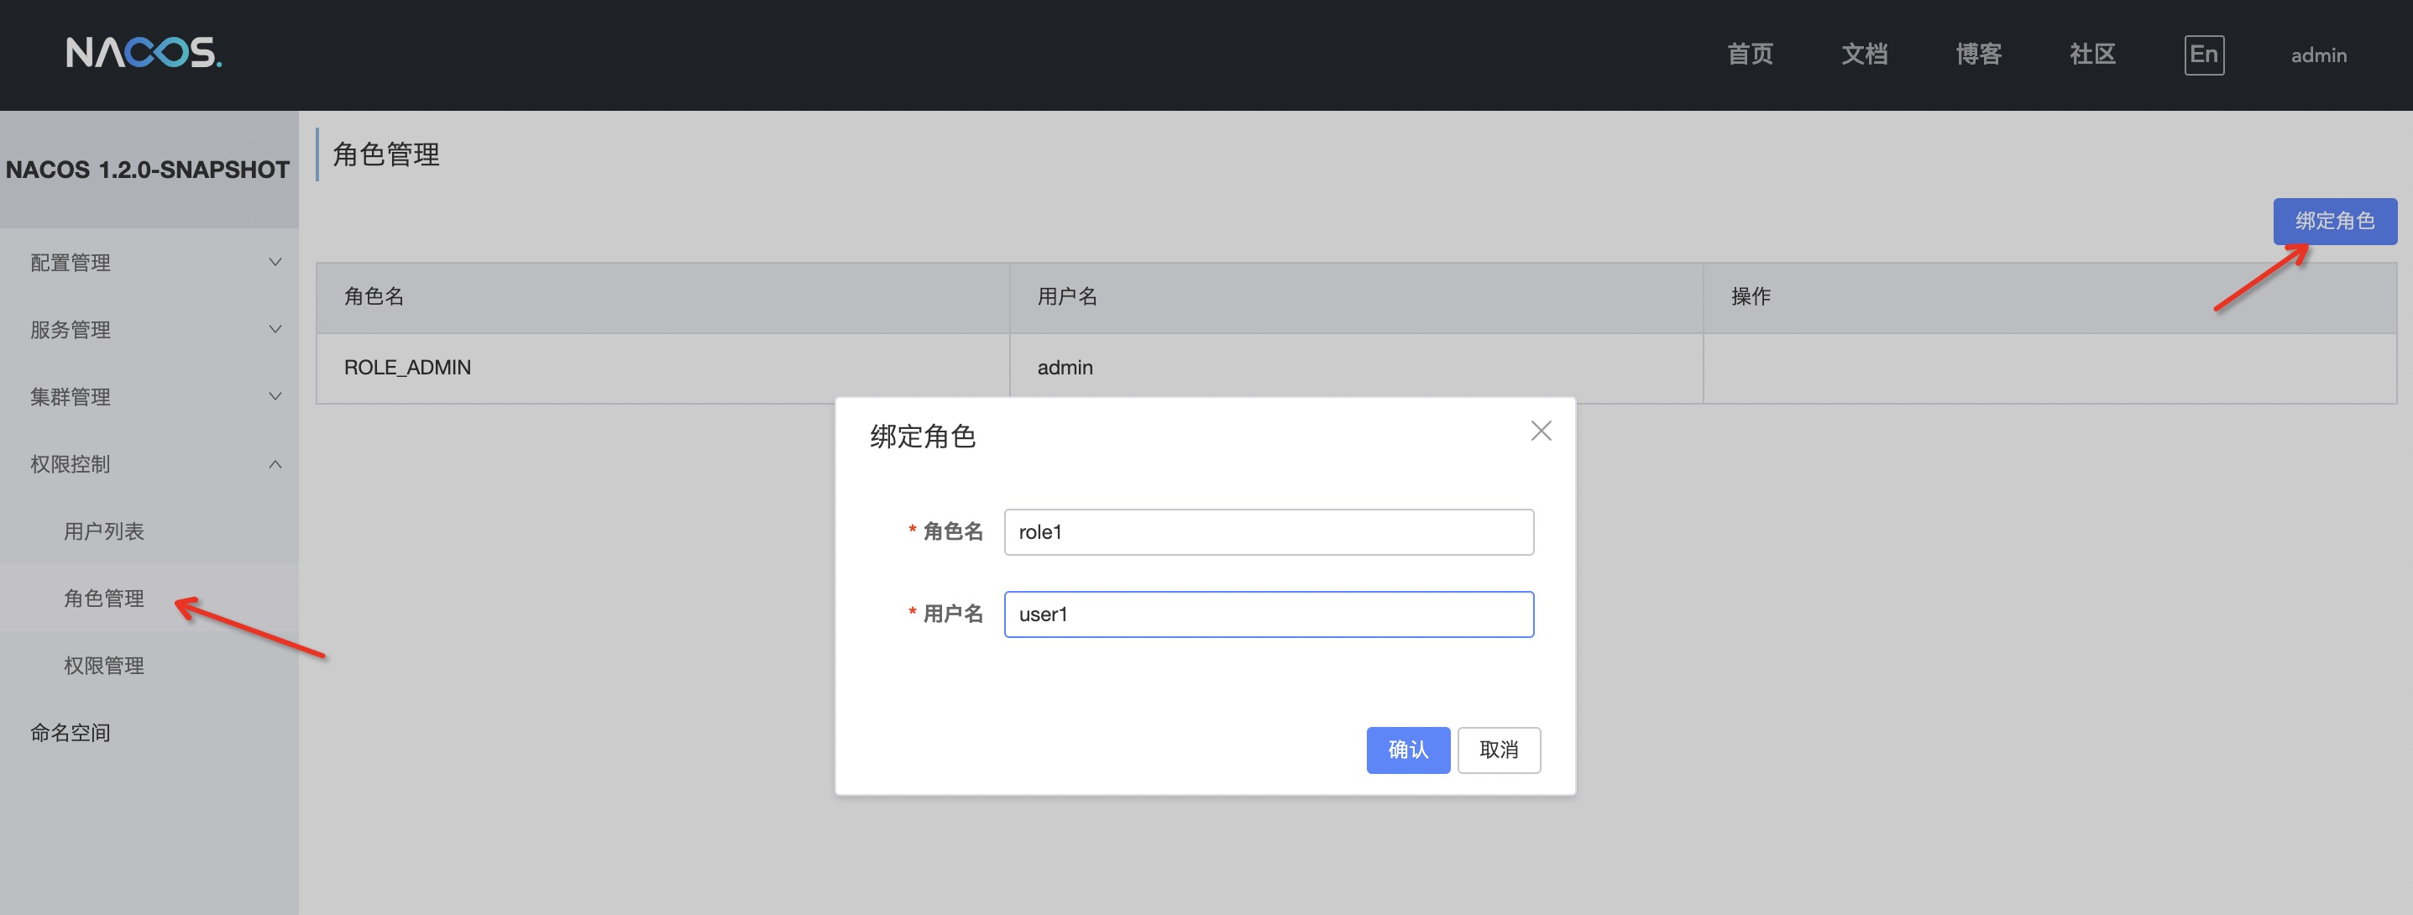
Task: Expand the 集群管理 sidebar section
Action: coord(71,397)
